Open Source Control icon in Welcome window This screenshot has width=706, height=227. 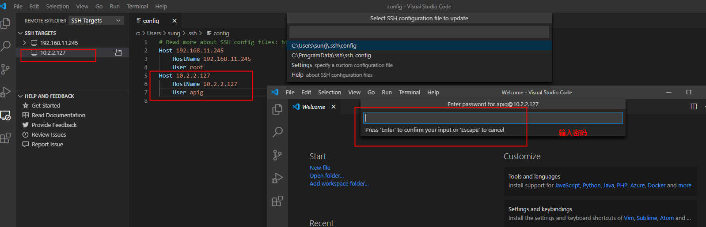click(277, 155)
